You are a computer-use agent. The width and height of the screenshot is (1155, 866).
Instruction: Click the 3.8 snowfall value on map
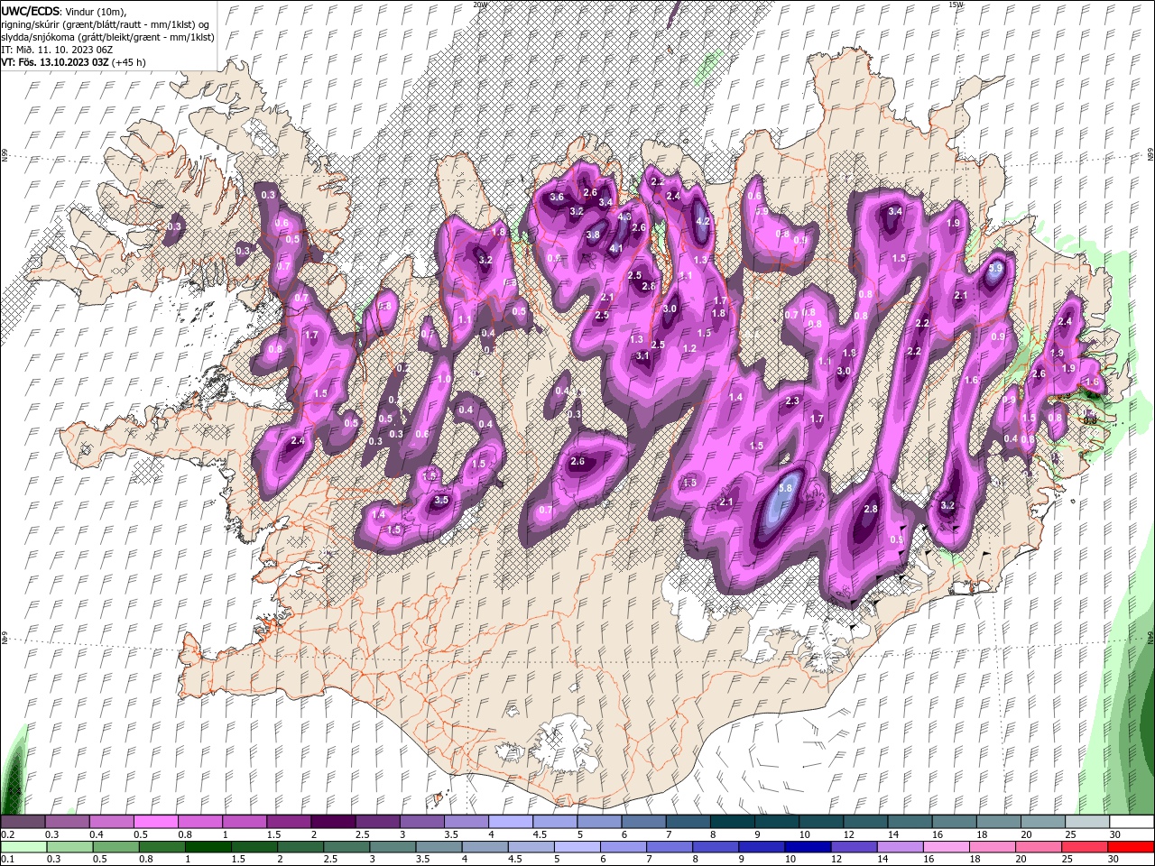coord(593,235)
